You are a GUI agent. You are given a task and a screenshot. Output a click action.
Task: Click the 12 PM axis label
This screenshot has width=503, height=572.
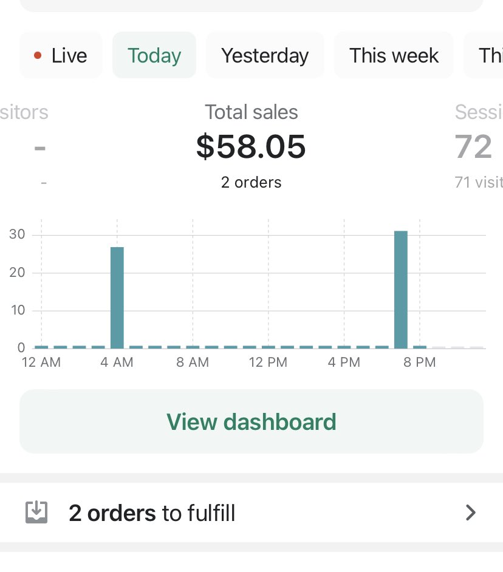(268, 363)
